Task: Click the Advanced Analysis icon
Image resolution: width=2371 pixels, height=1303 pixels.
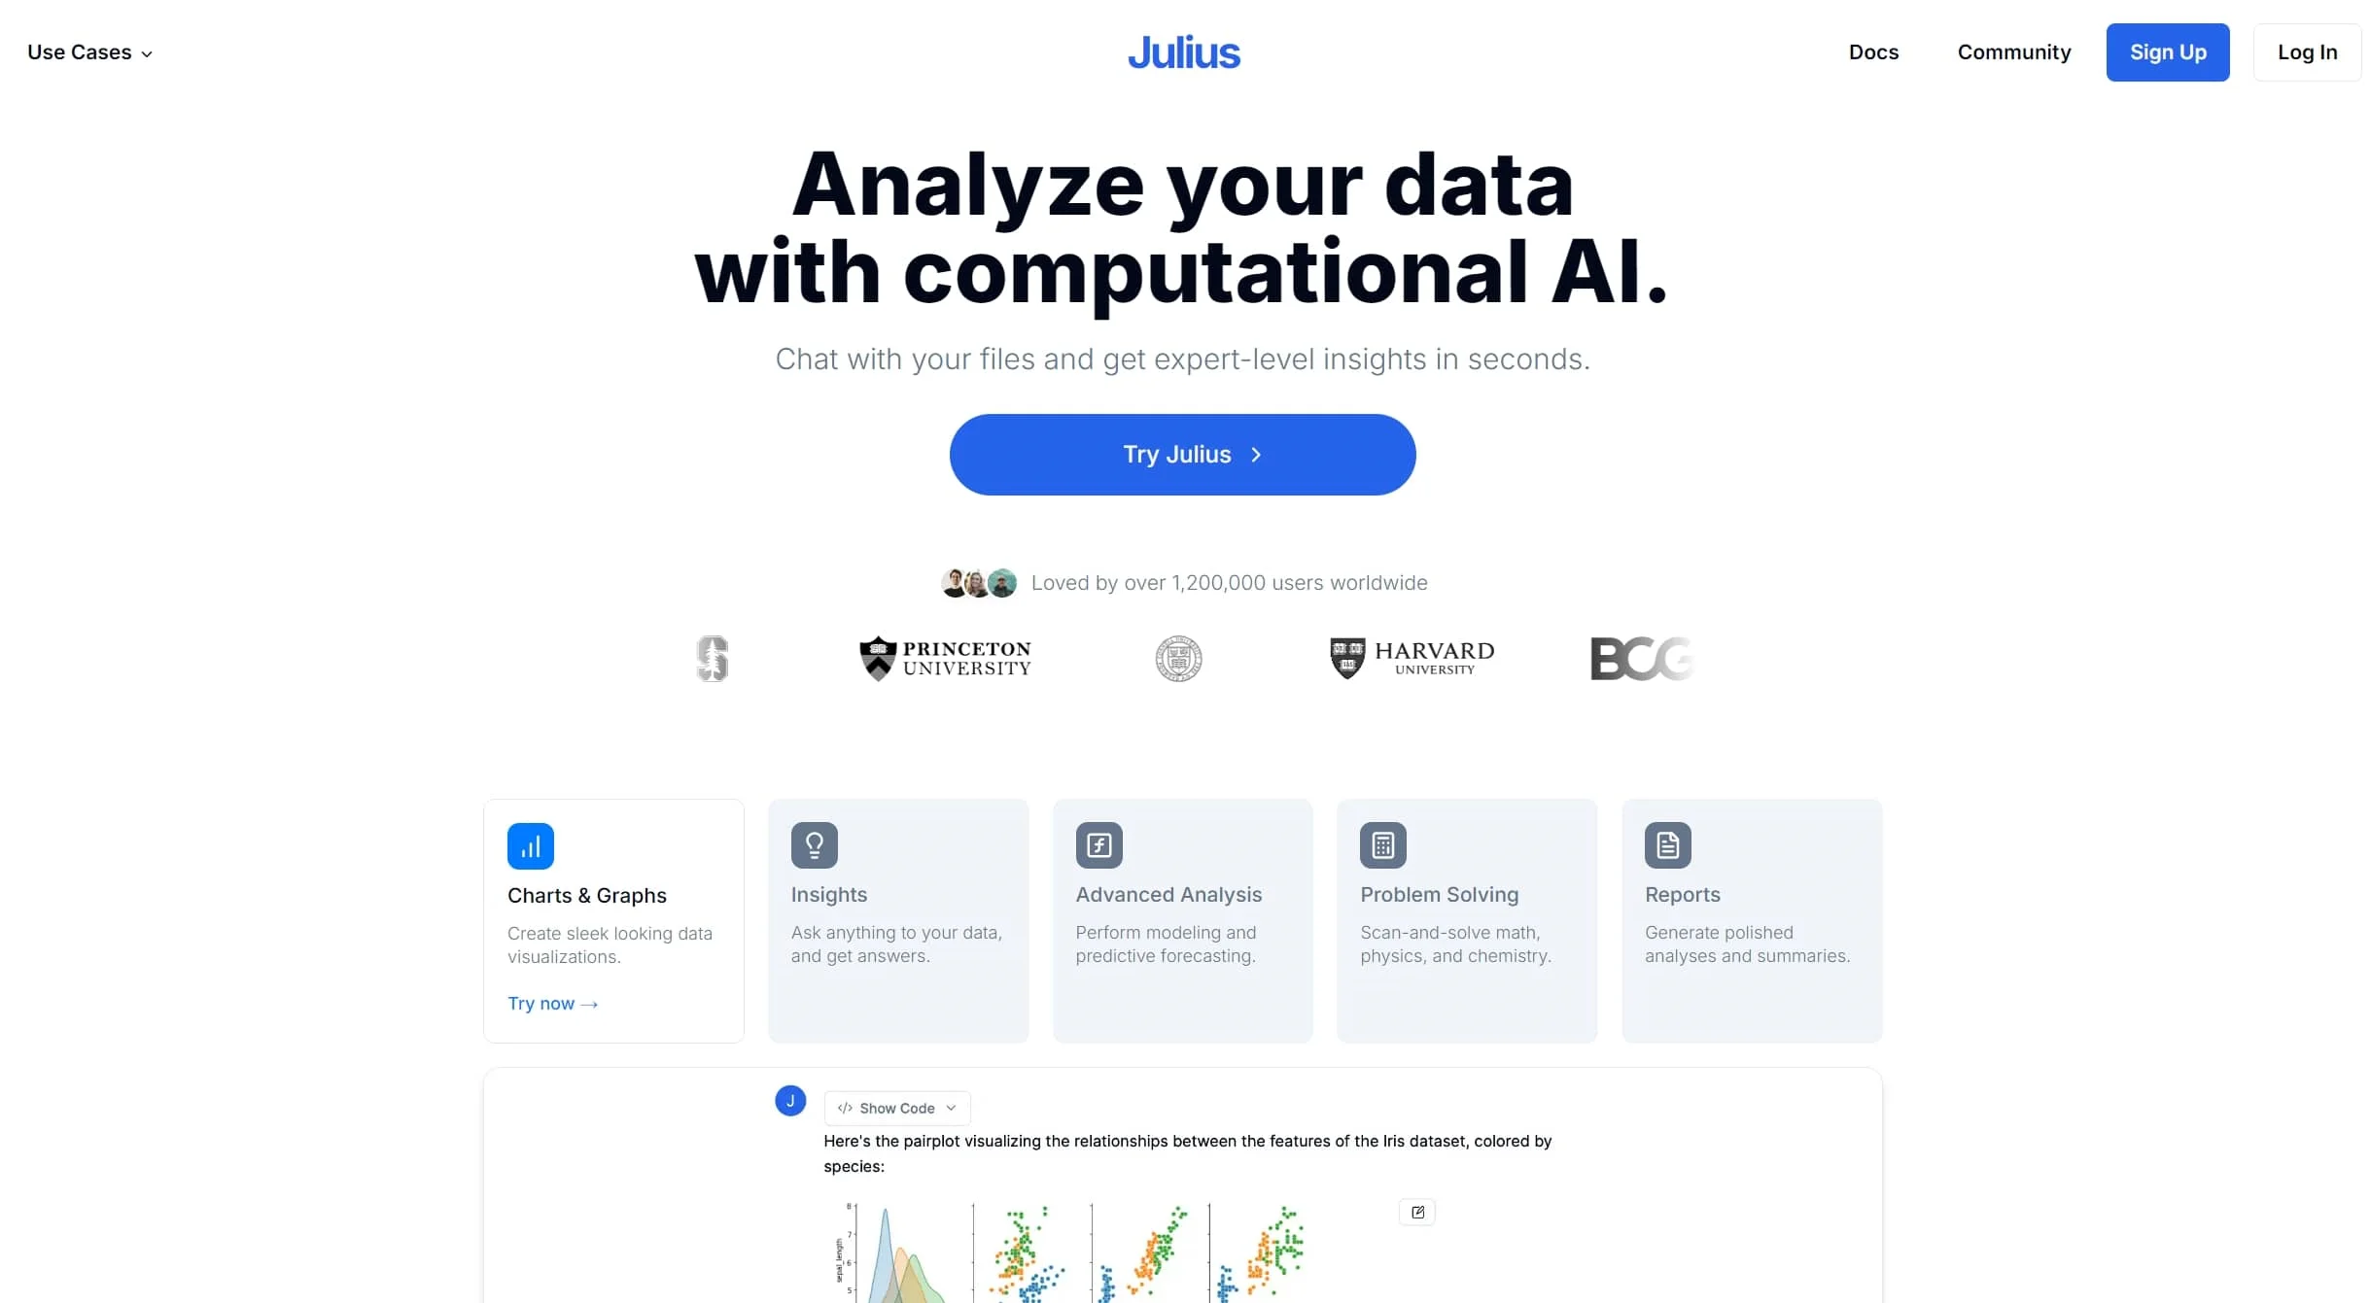Action: click(1098, 844)
